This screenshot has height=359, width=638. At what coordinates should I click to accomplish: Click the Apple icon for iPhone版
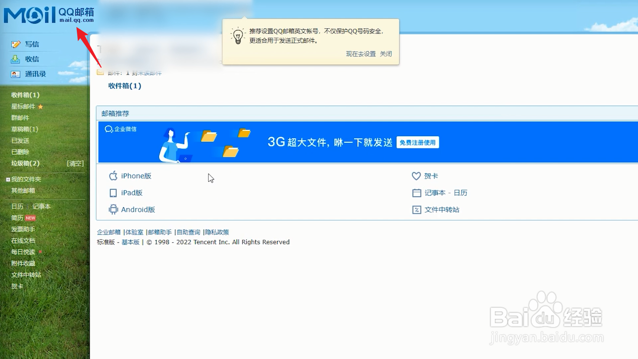[113, 175]
